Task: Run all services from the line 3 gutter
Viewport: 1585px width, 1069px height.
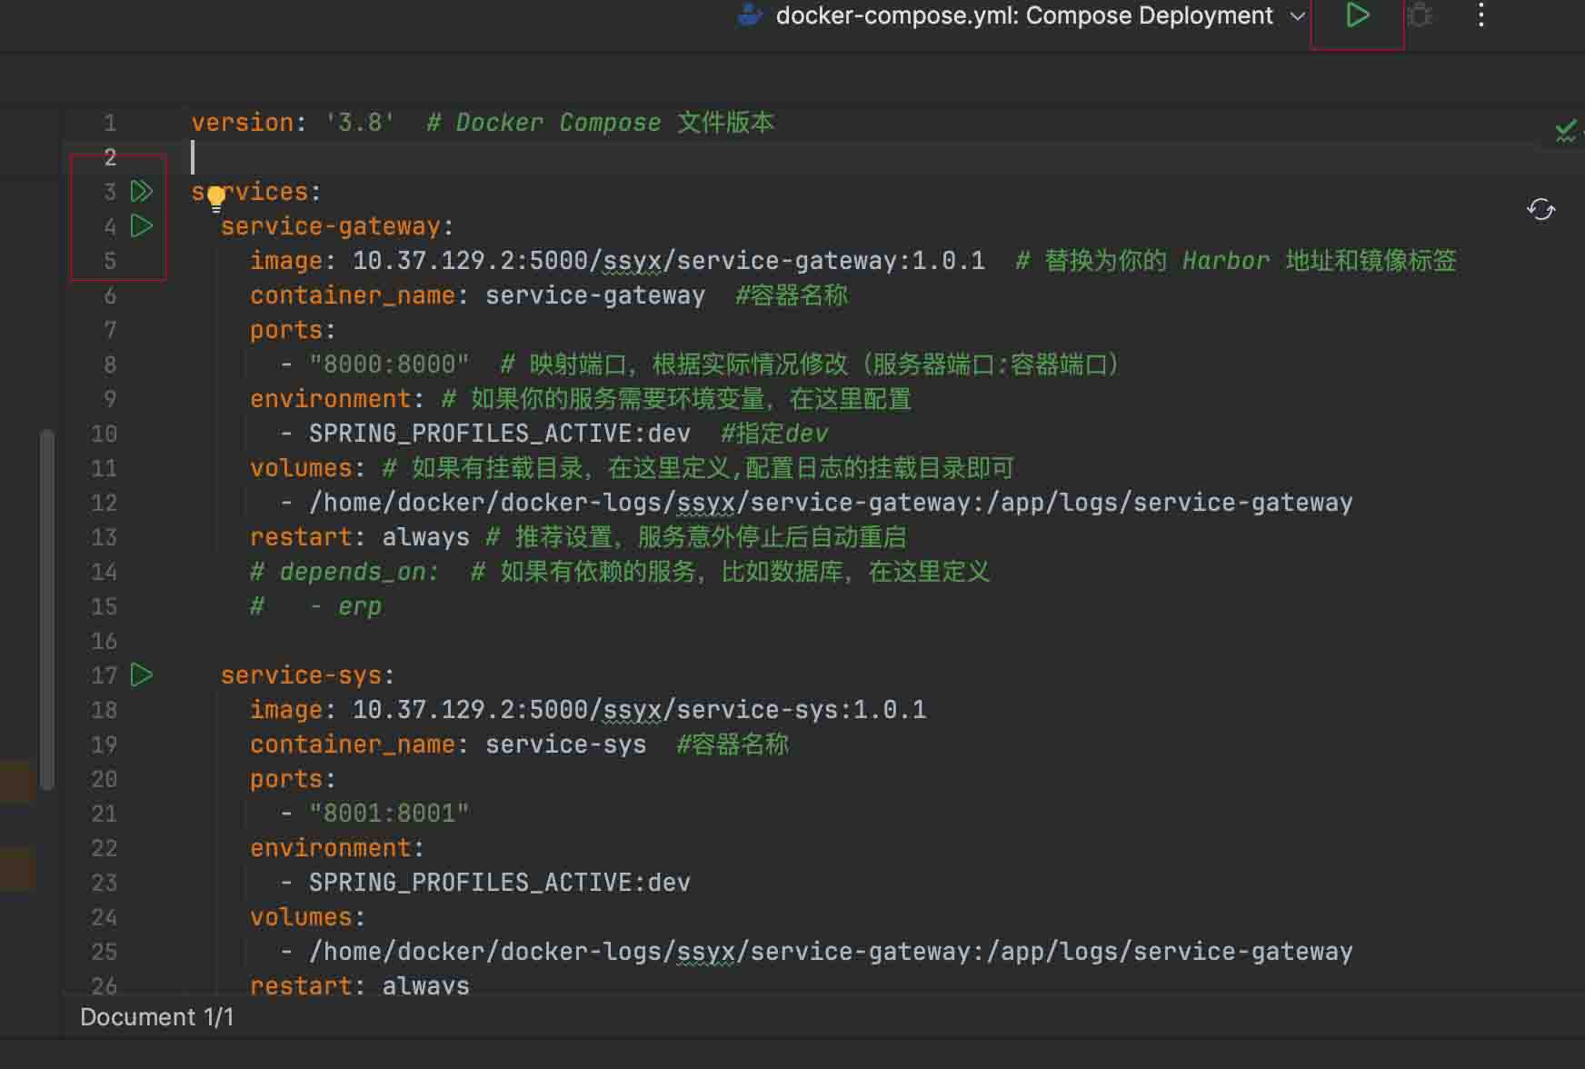Action: [142, 191]
